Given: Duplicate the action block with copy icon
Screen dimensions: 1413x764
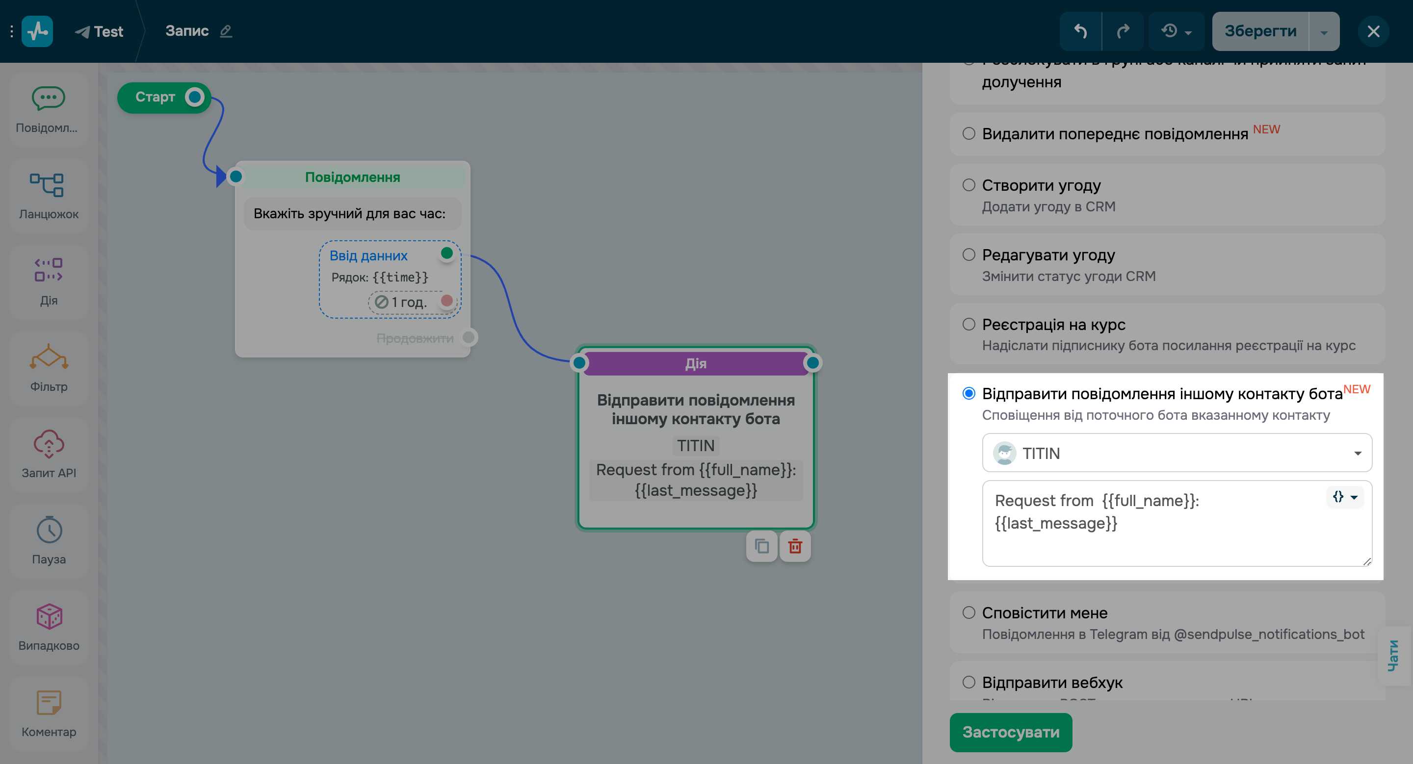Looking at the screenshot, I should [761, 546].
